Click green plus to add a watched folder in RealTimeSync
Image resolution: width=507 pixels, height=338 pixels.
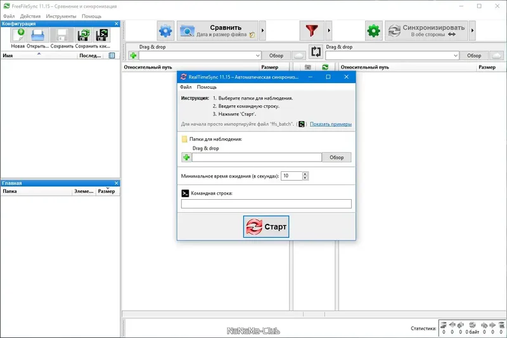pos(186,157)
